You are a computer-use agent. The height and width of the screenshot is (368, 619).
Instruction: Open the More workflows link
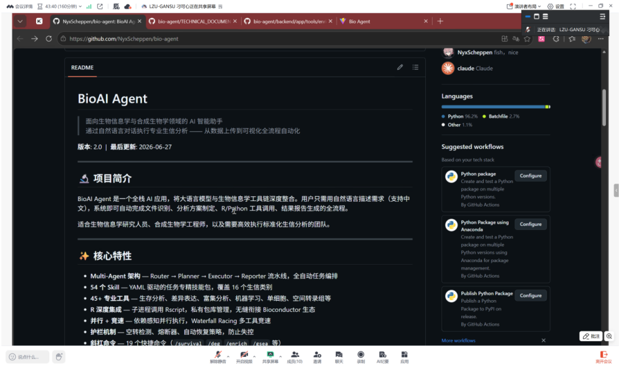[x=458, y=341]
